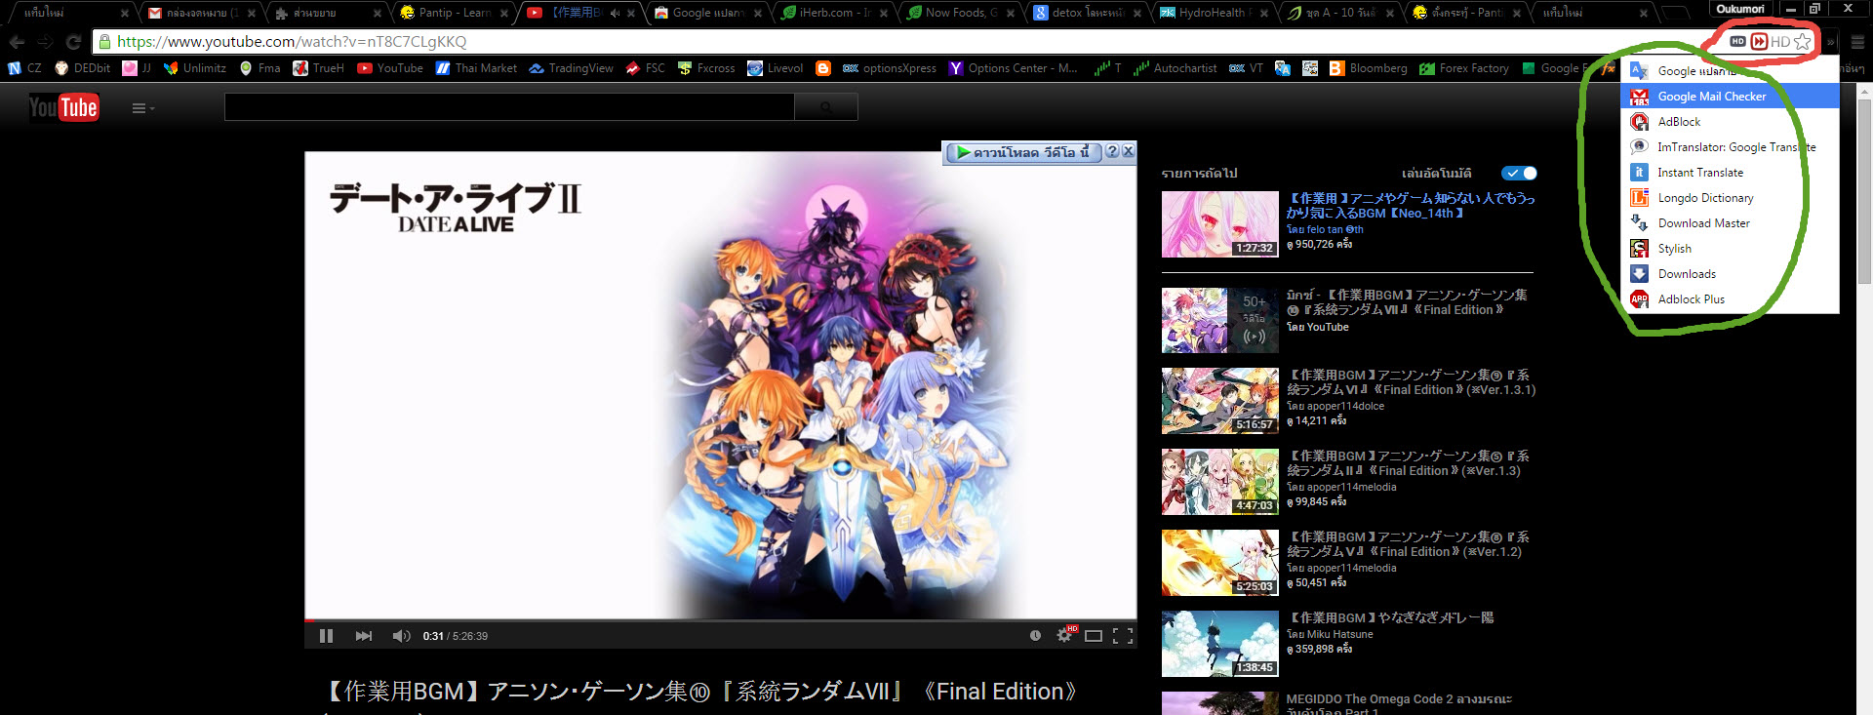This screenshot has height=715, width=1873.
Task: Switch to the HydroHealth tab
Action: point(1215,13)
